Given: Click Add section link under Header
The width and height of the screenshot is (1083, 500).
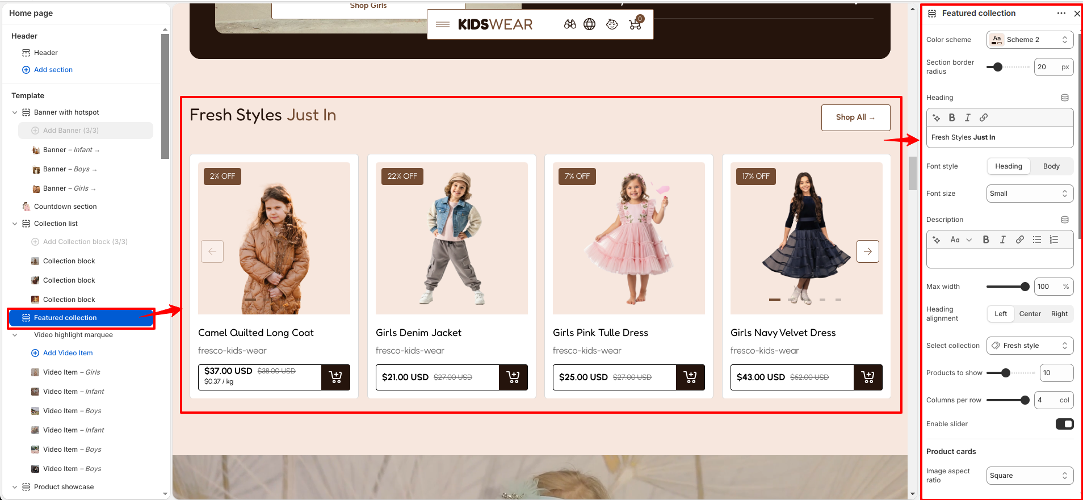Looking at the screenshot, I should pos(53,70).
